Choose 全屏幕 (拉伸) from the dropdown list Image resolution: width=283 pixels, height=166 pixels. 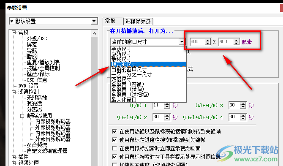(148, 90)
